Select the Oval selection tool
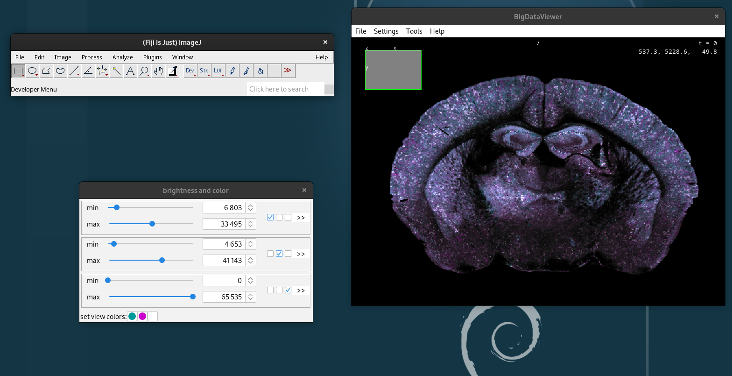The height and width of the screenshot is (376, 732). (32, 71)
